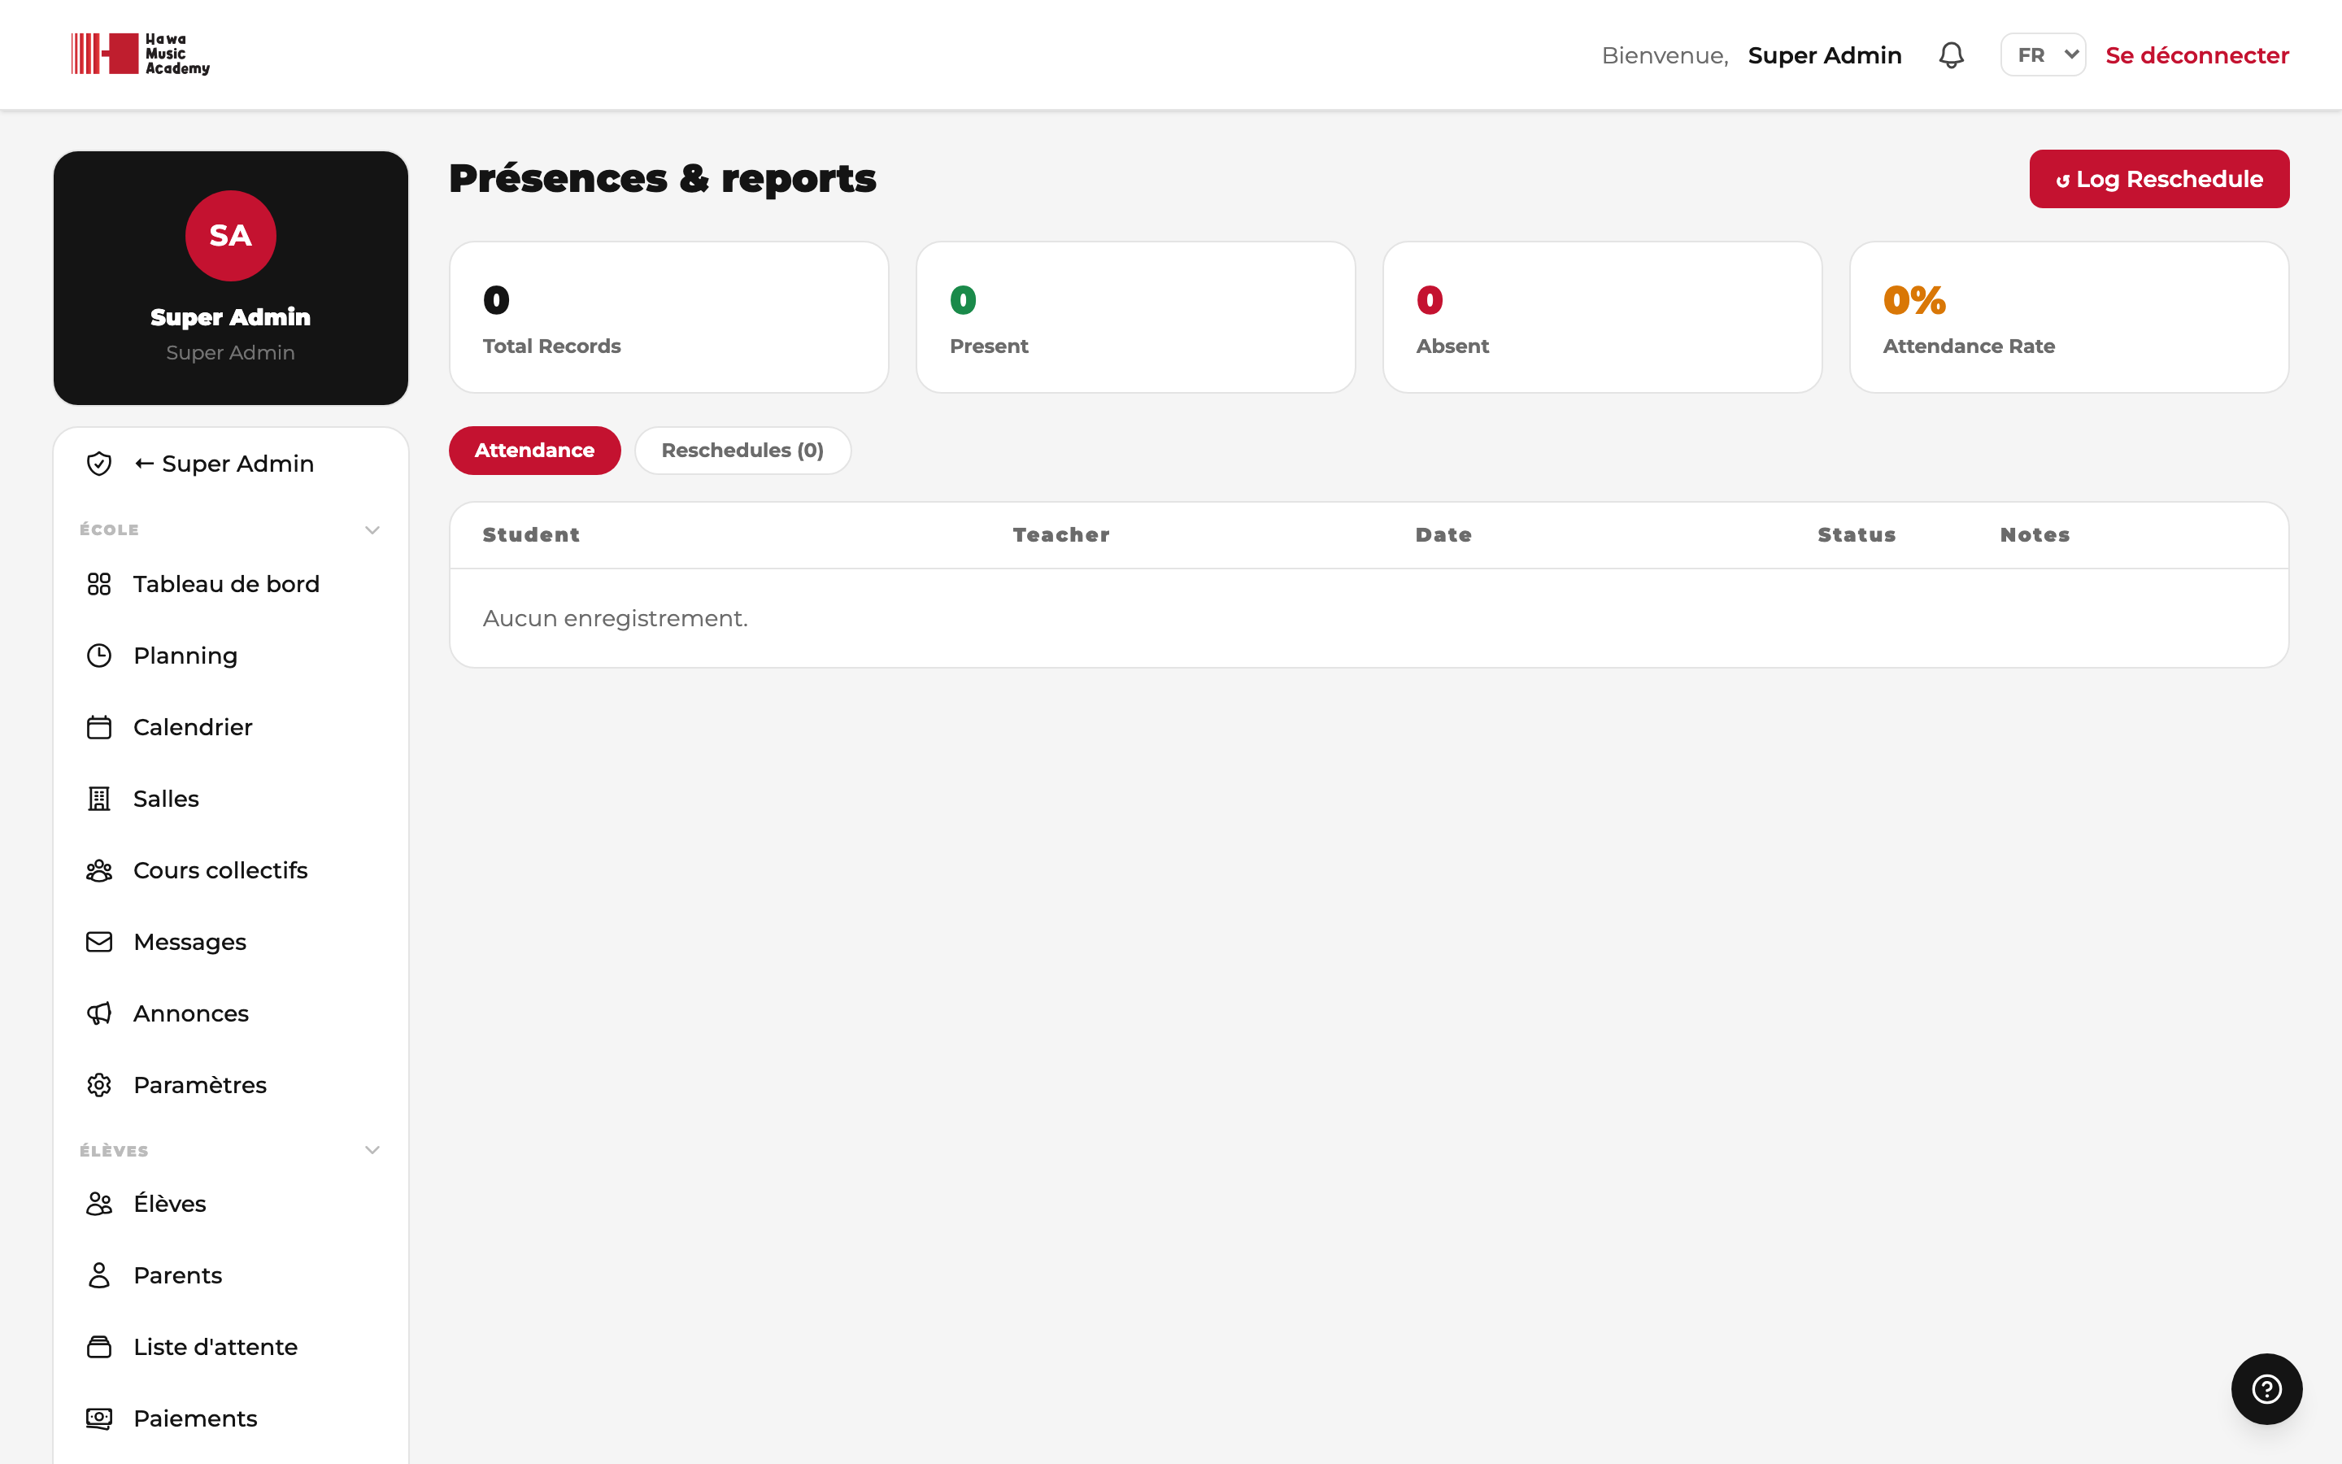Click the notification bell icon
Screen dimensions: 2342x1464
click(1951, 55)
